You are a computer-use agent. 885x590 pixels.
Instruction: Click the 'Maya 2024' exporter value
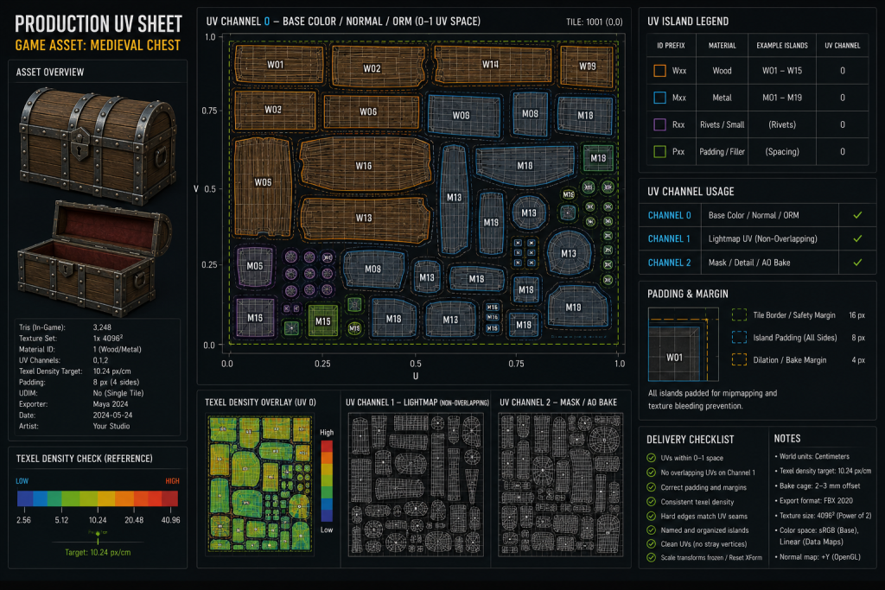point(111,404)
